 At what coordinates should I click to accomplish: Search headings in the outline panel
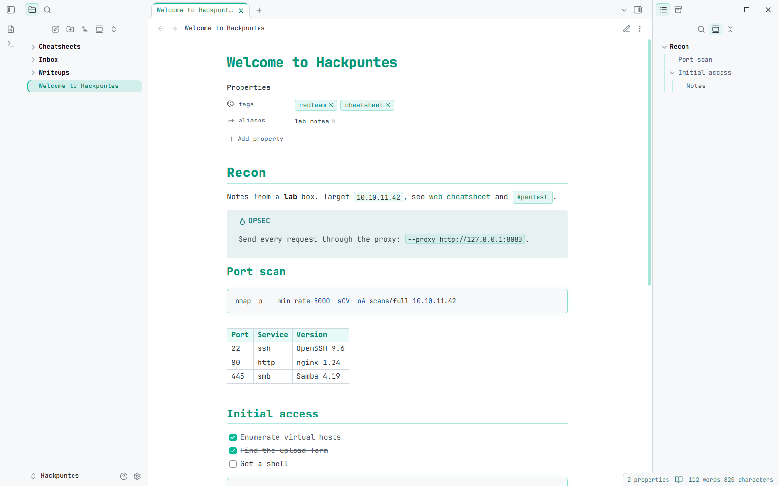pyautogui.click(x=701, y=29)
